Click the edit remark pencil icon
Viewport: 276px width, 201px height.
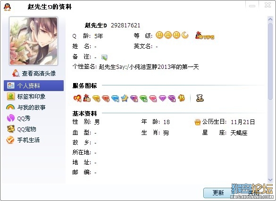[x=104, y=57]
